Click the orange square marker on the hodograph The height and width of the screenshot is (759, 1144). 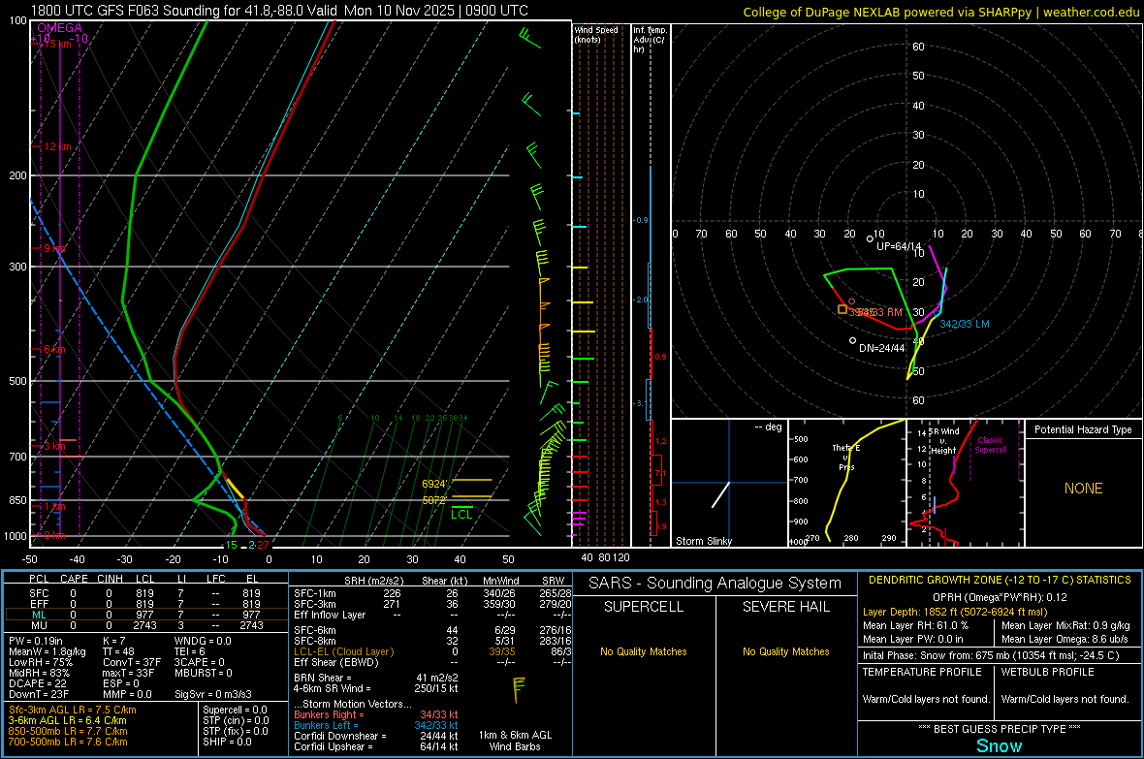pyautogui.click(x=842, y=309)
